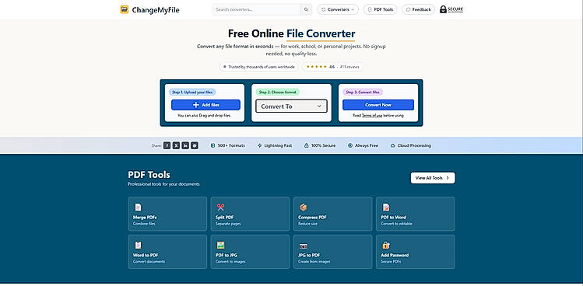Click the PDF Tools section heading
The width and height of the screenshot is (583, 286).
(x=149, y=175)
